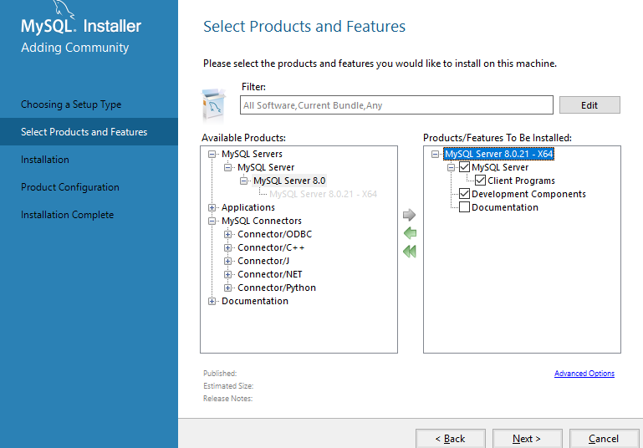Click the MySQL dolphin logo
643x448 pixels.
(x=64, y=9)
